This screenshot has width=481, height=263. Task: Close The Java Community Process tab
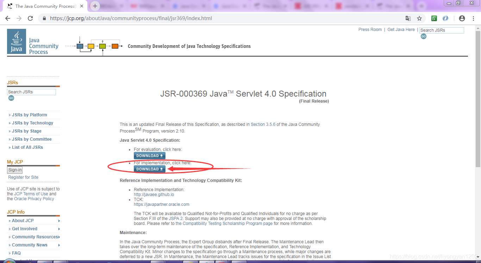82,6
